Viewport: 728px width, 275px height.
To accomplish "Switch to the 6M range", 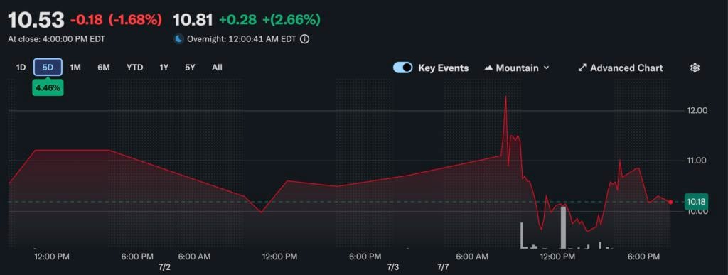I will coord(104,68).
